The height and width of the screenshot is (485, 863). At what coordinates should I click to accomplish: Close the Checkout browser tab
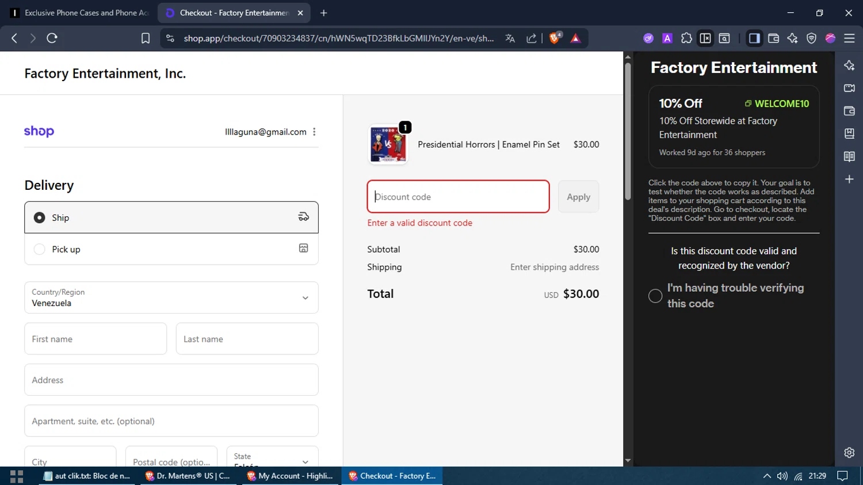(x=300, y=13)
